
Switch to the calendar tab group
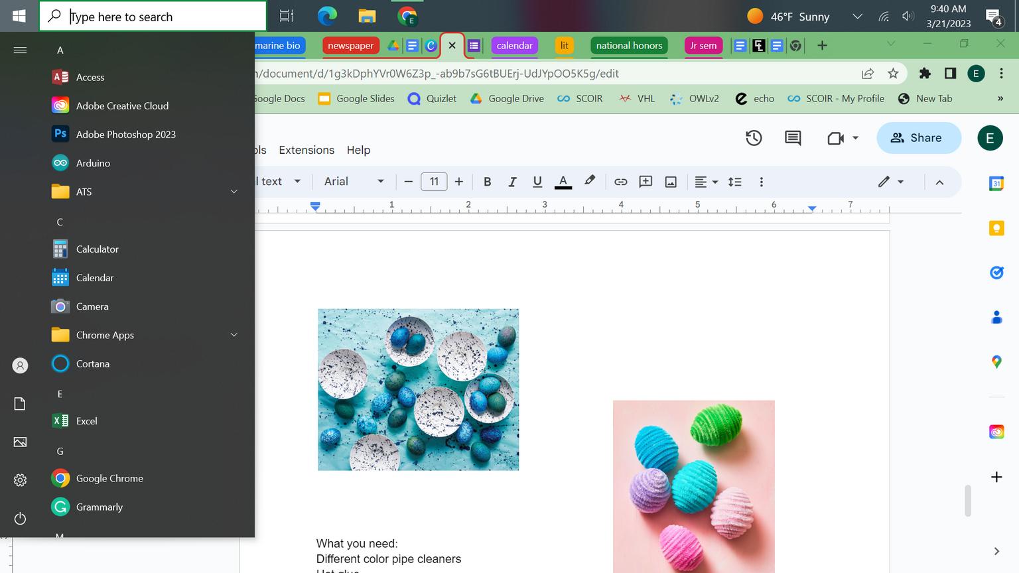point(514,46)
